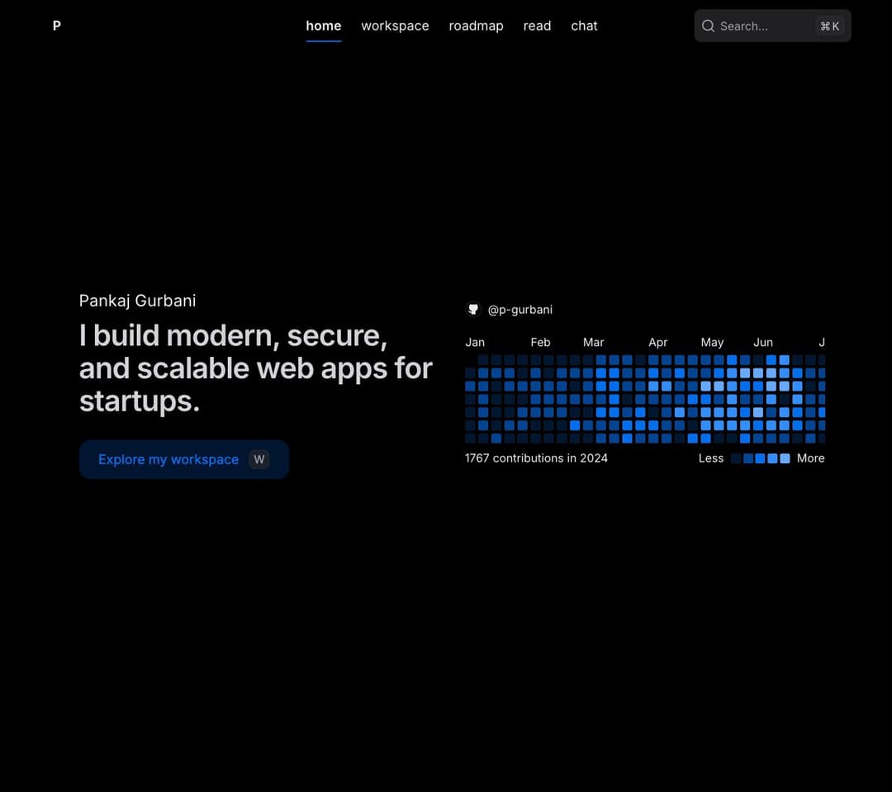Open the @p-gurbani GitHub profile link
The image size is (892, 792).
(520, 309)
